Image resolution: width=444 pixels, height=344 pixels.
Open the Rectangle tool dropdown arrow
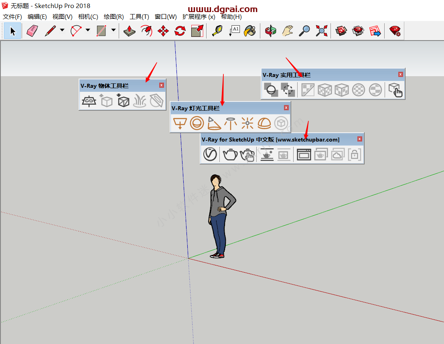(113, 30)
